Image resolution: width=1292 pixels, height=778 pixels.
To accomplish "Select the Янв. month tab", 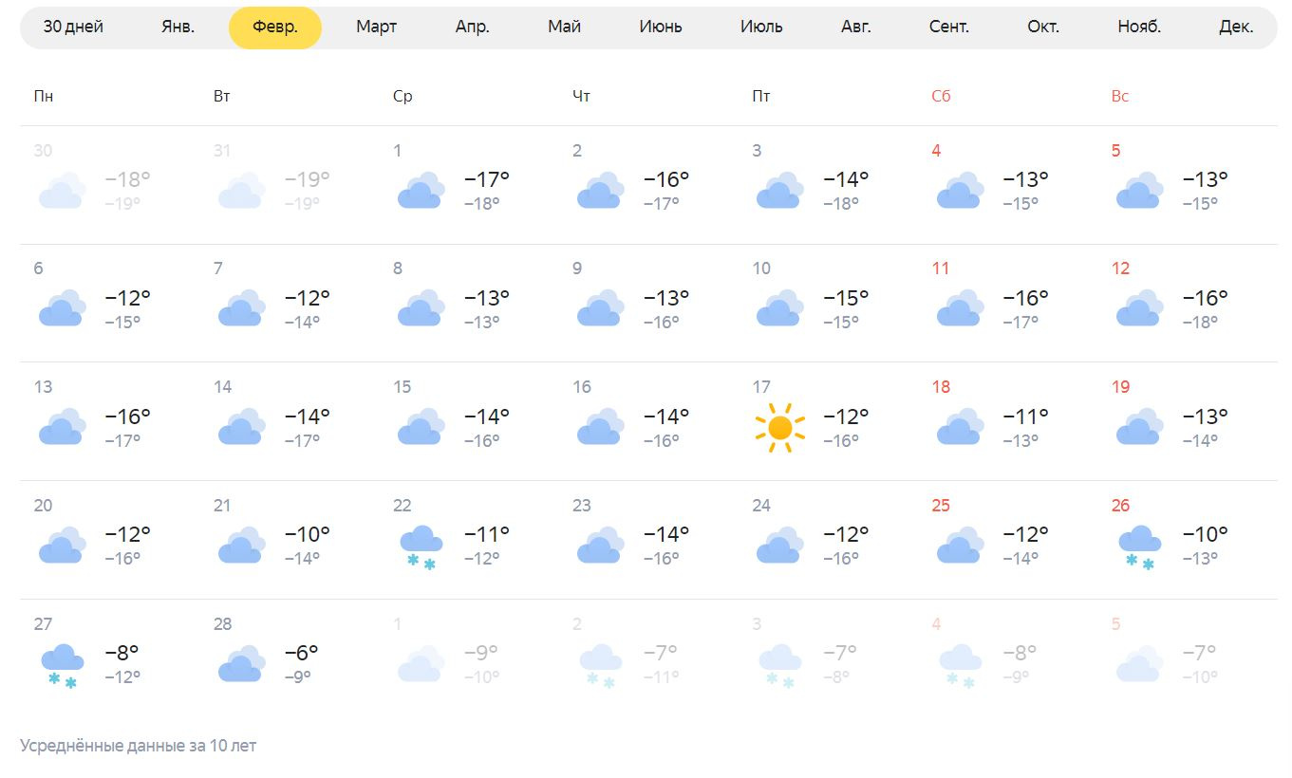I will coord(178,27).
